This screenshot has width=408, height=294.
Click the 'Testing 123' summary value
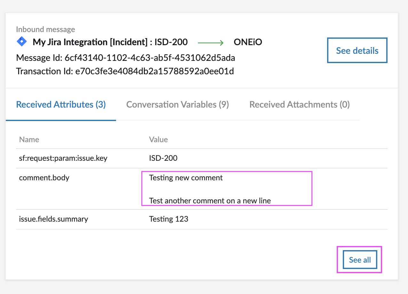pos(169,219)
